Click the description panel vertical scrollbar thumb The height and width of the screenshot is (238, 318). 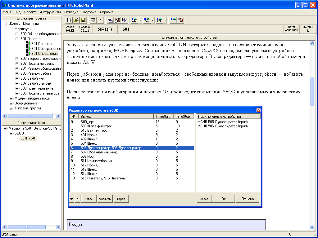pos(312,91)
